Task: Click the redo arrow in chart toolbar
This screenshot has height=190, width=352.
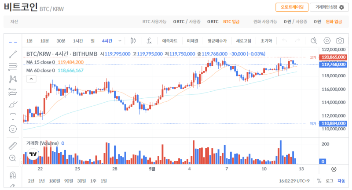Action: [x=297, y=41]
